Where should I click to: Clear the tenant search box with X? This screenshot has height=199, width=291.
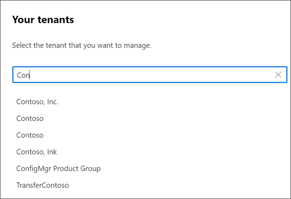point(278,75)
